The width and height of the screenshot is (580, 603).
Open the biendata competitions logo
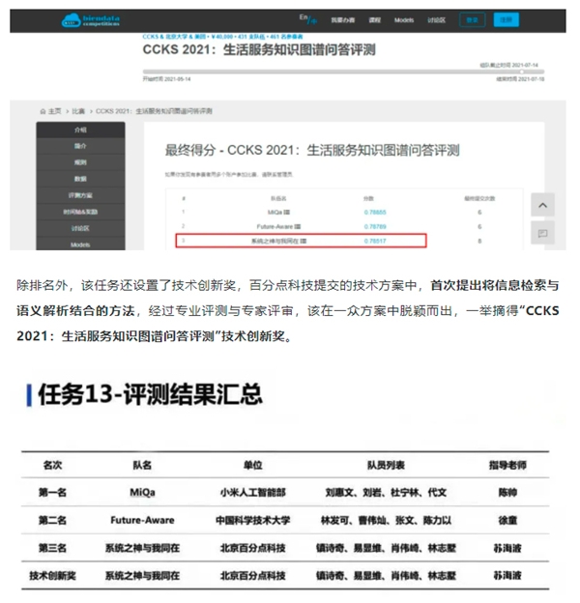click(91, 20)
